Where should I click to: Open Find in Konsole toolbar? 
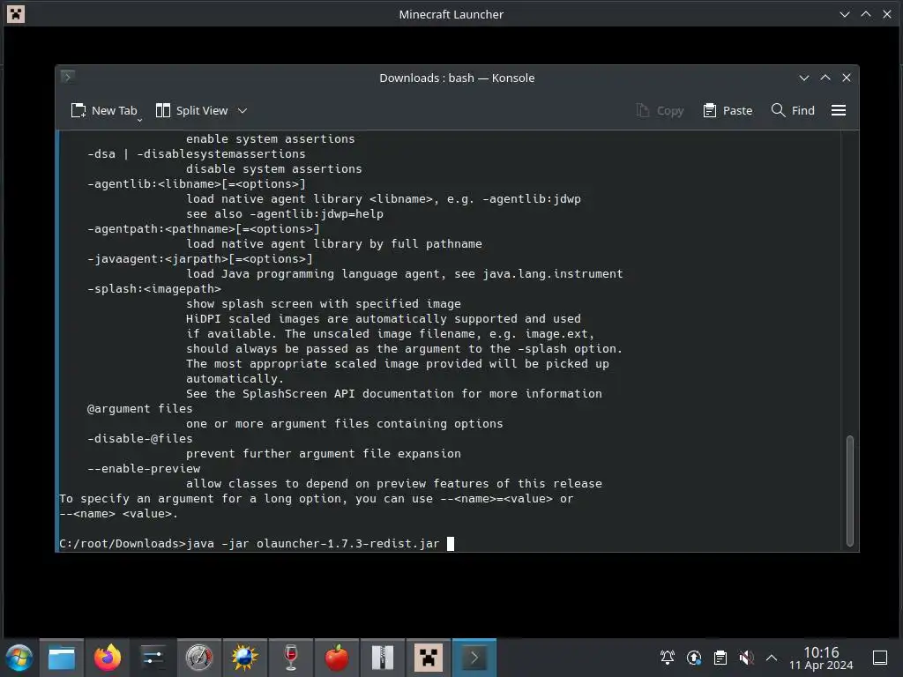(x=793, y=110)
